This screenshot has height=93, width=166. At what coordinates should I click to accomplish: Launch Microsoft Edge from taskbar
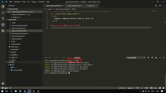11,91
